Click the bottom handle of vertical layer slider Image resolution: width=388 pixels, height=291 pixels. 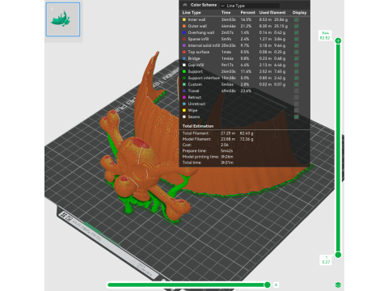pos(338,255)
